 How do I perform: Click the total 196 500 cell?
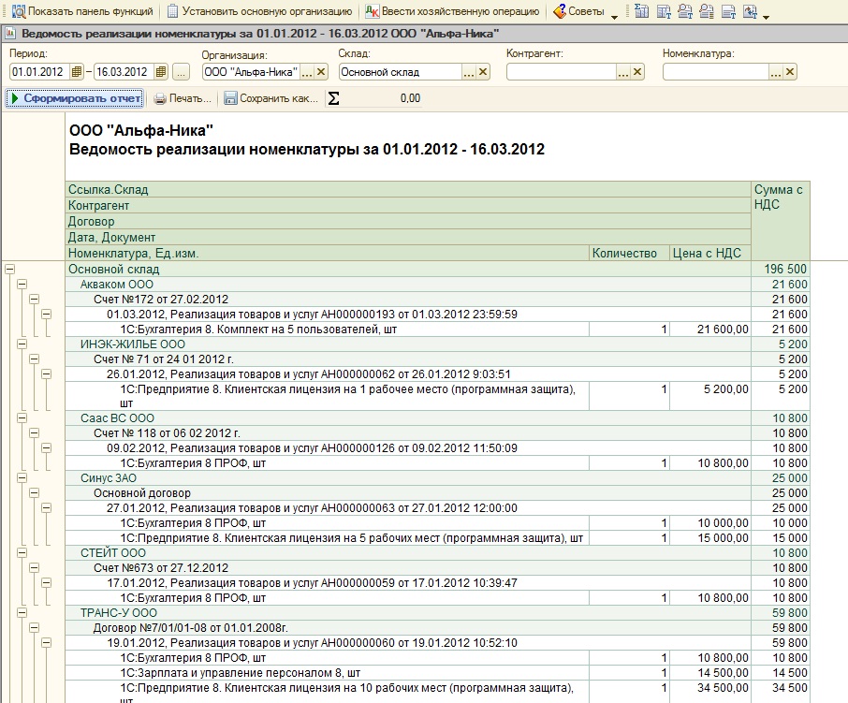point(781,269)
